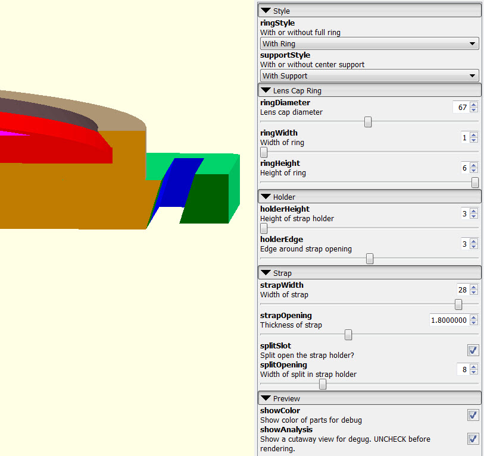Click the ringWidth slider handle
The height and width of the screenshot is (456, 484).
point(264,152)
